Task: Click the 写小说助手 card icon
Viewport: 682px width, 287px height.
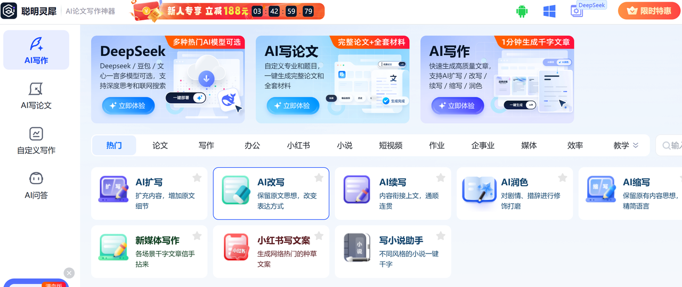Action: 357,248
